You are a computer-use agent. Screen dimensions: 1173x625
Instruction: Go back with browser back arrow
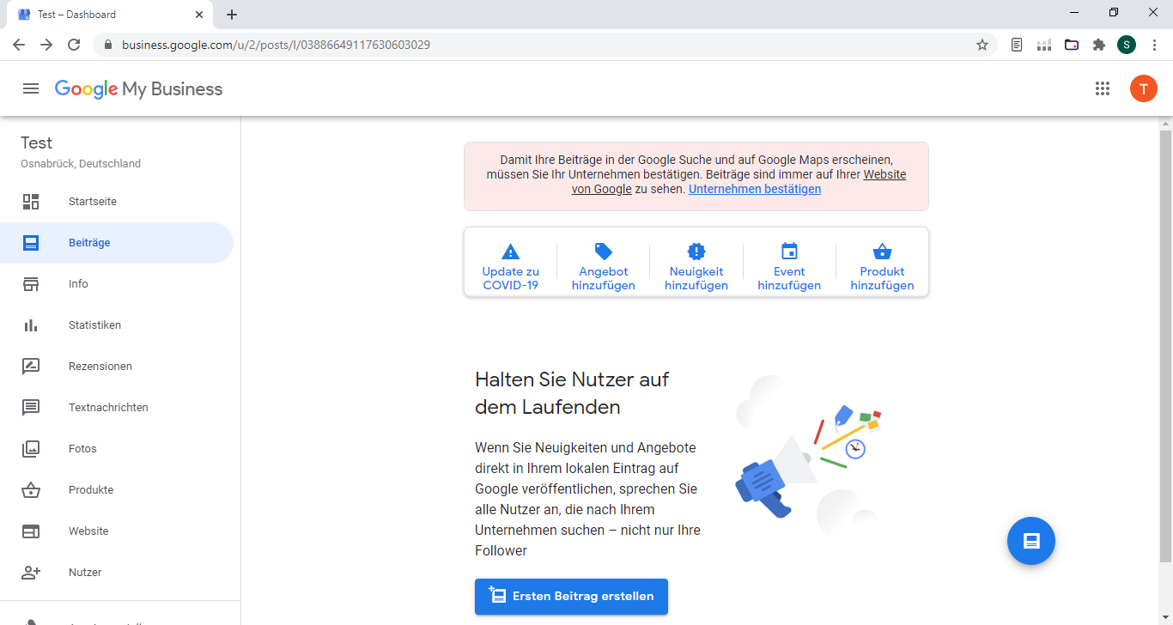point(19,45)
